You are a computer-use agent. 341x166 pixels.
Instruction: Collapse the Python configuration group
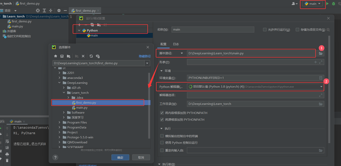point(79,30)
